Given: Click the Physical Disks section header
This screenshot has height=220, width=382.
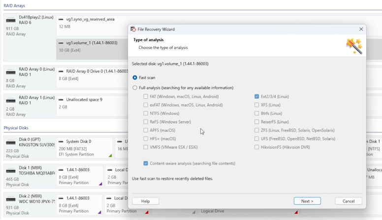Looking at the screenshot, I should [16, 128].
